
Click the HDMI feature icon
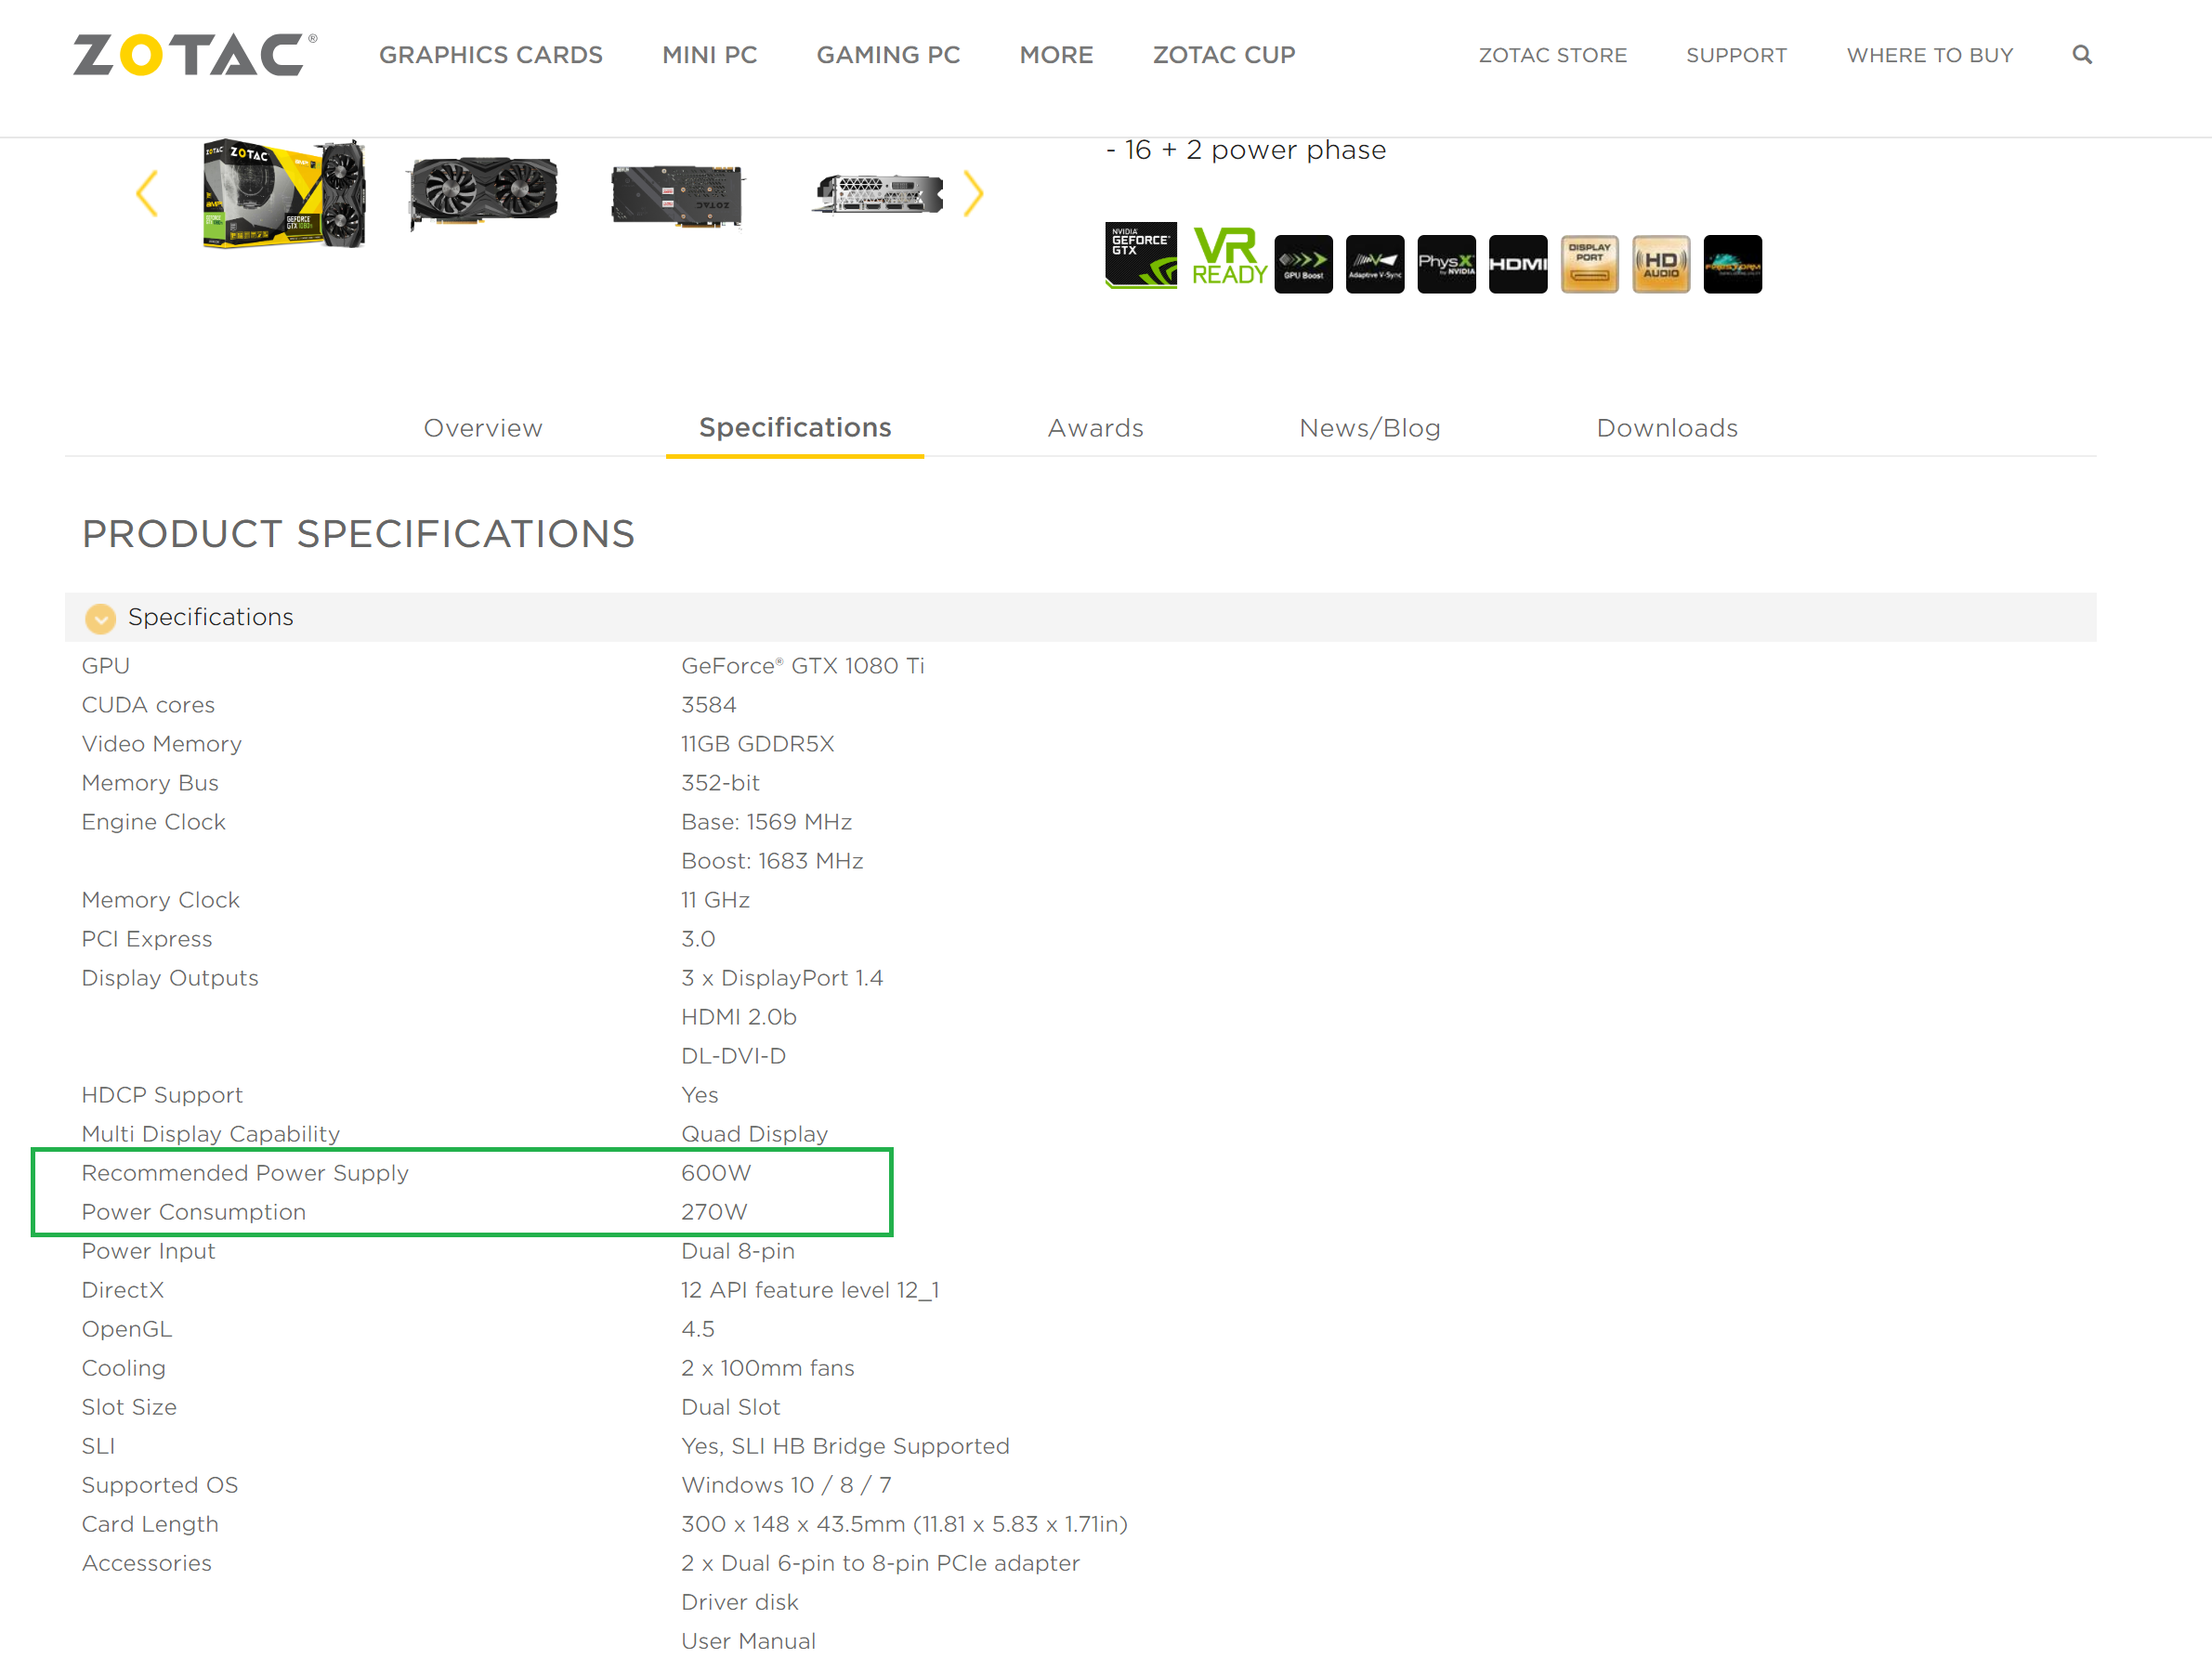(x=1517, y=264)
